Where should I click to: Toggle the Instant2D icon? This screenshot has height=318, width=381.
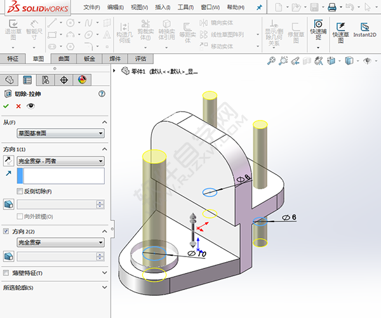(x=364, y=27)
